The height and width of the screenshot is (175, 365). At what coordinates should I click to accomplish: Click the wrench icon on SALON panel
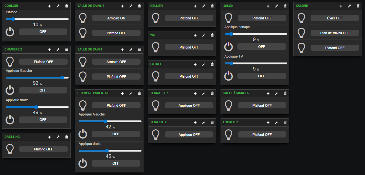277,6
